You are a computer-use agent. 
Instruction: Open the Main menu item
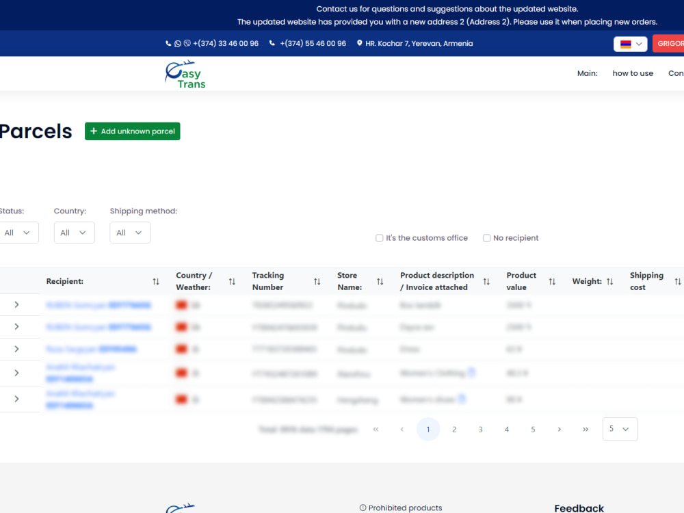tap(587, 73)
